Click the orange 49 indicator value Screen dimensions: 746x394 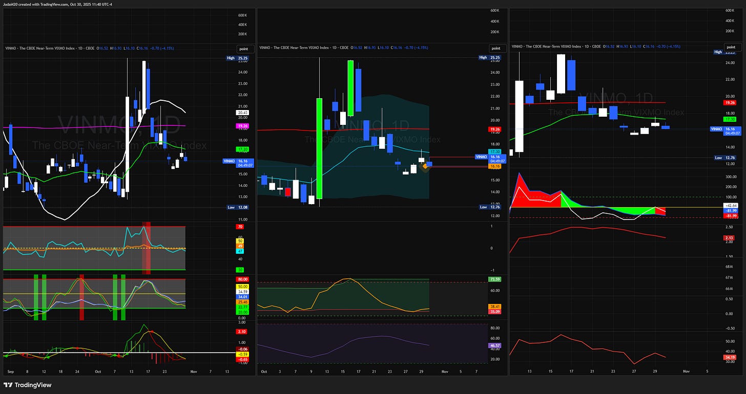click(240, 246)
